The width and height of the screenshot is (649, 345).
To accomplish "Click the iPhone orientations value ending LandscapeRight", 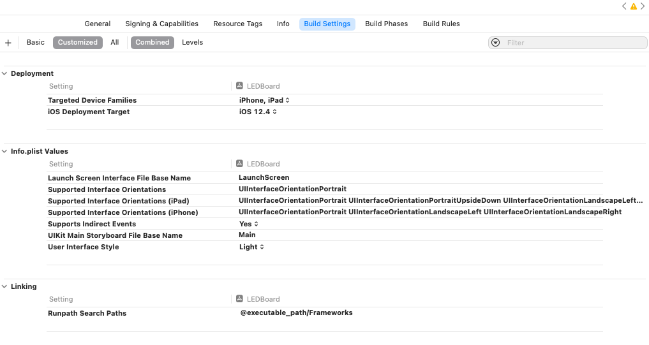I will pyautogui.click(x=430, y=212).
